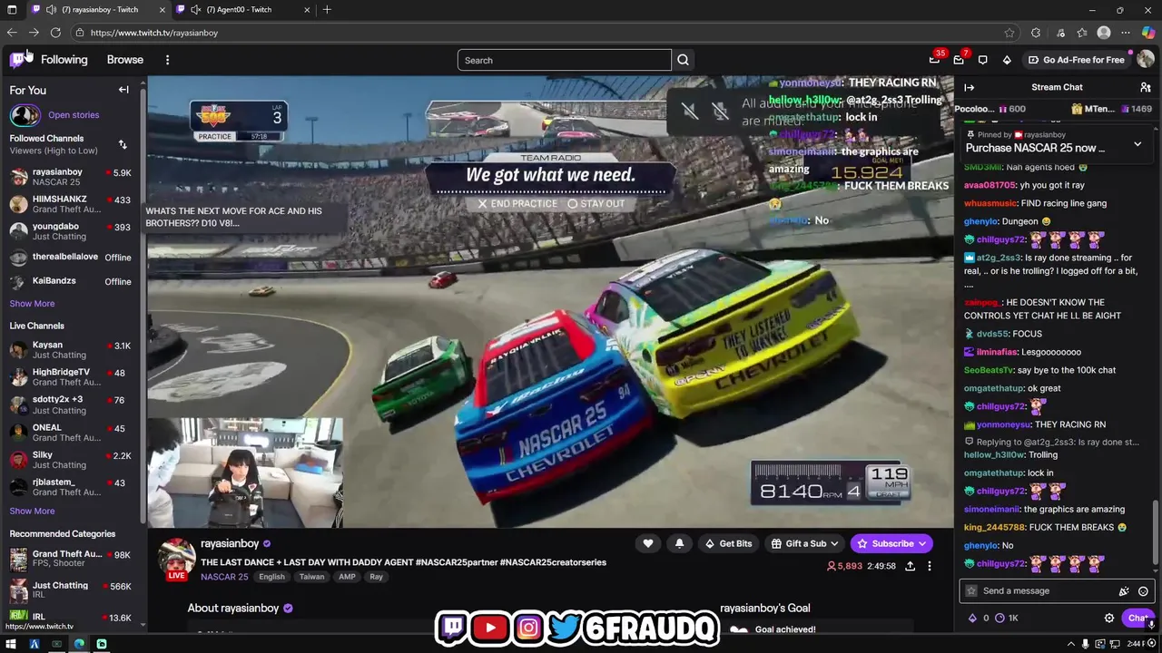
Task: Open HIIMSHANKZ channel in sidebar
Action: (x=71, y=204)
